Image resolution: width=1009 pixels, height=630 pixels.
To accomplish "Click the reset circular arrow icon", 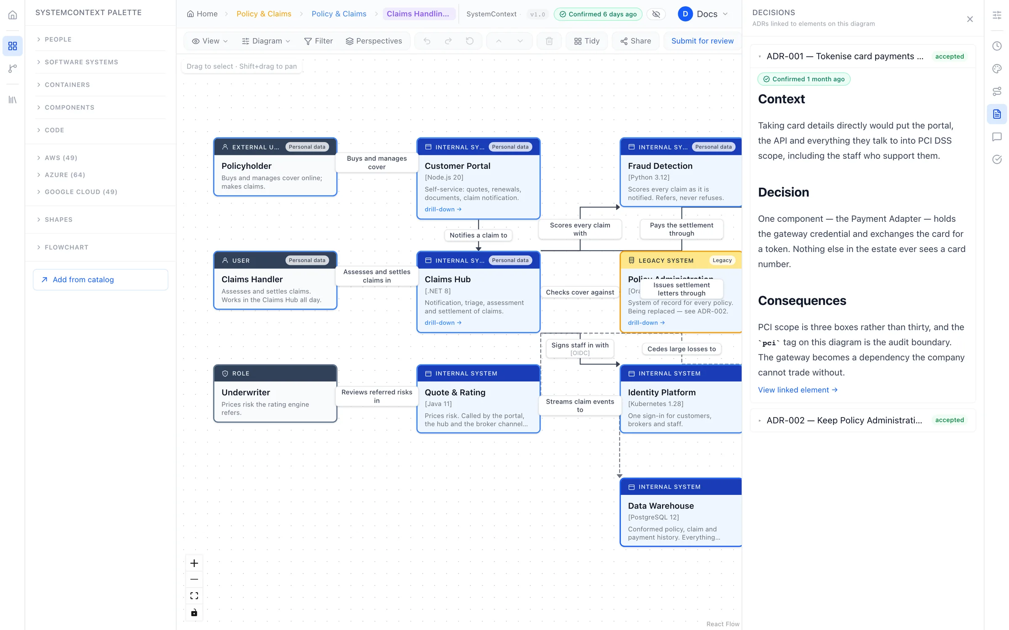I will [470, 41].
